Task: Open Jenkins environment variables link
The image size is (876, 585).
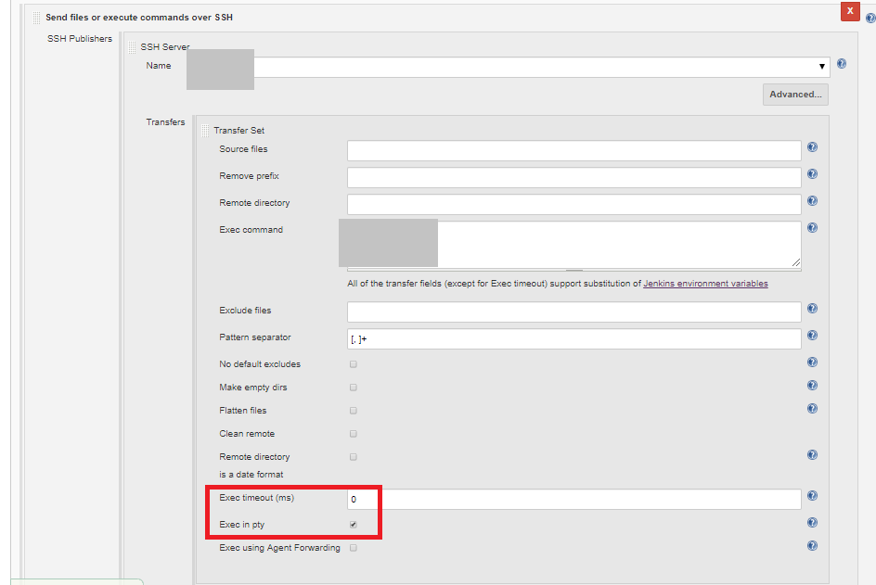Action: click(x=705, y=284)
